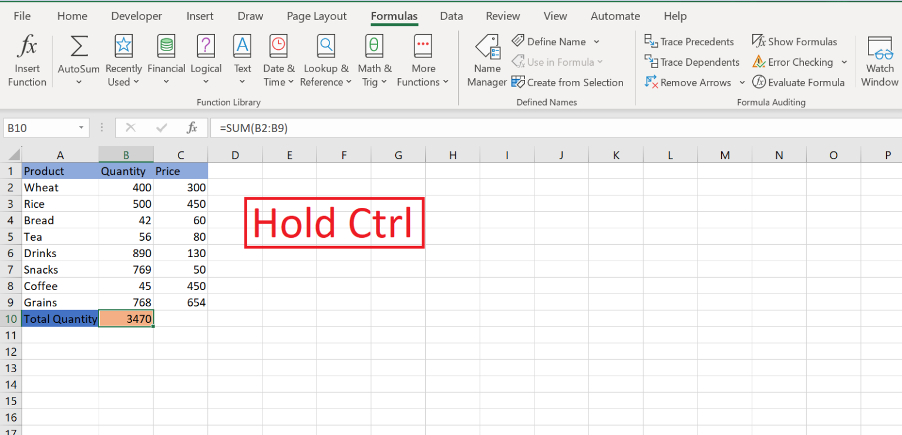
Task: Open the Text functions library
Action: coord(243,61)
